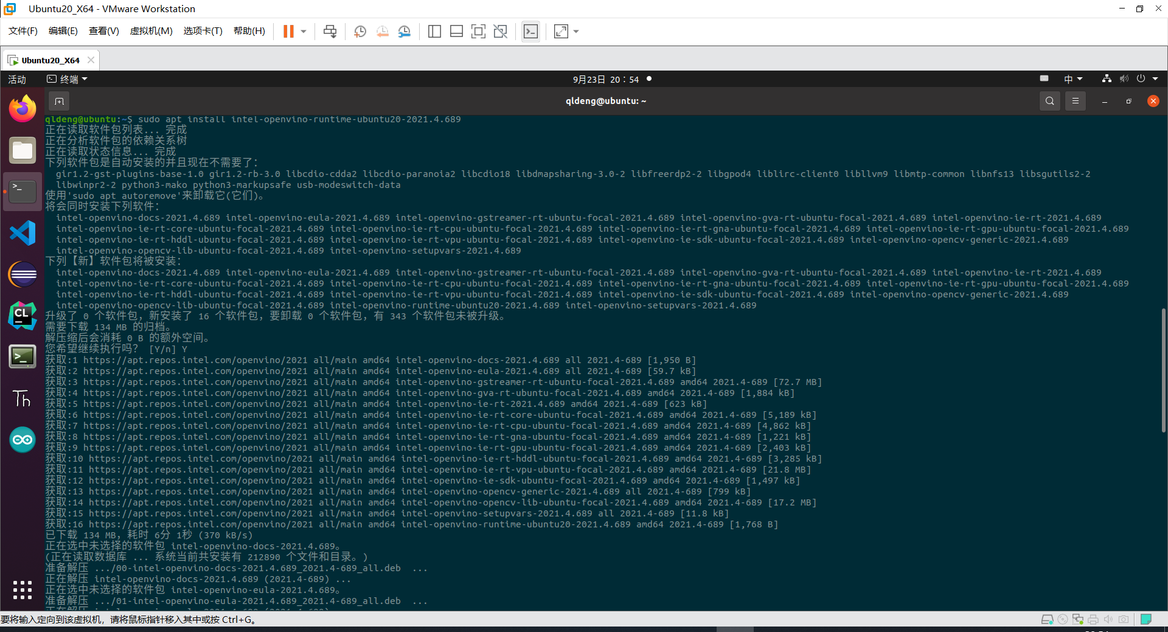
Task: Open the 虚拟机(M) menu
Action: point(151,31)
